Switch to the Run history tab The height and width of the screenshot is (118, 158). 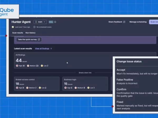tap(31, 33)
